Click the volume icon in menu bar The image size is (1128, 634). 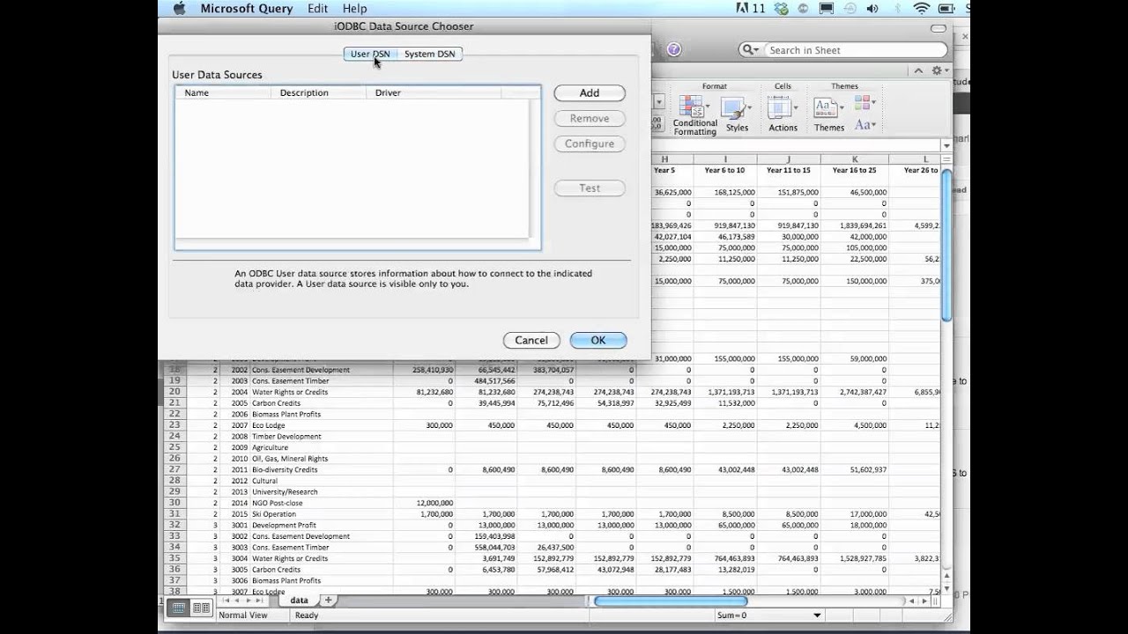[x=872, y=9]
